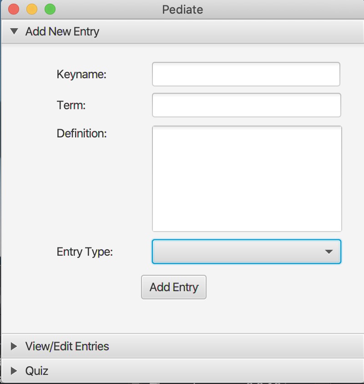Close the Pediate window with red button
Screen dimensions: 364x384
[x=14, y=9]
